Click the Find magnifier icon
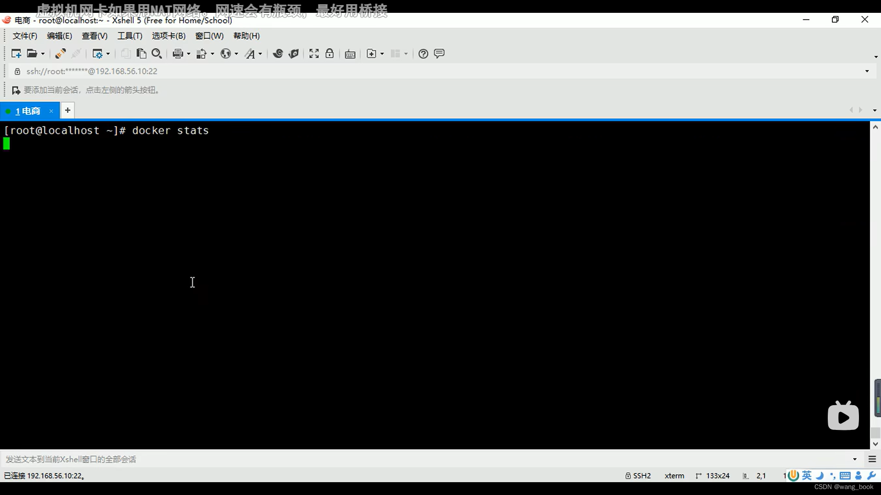The image size is (881, 495). 157,54
